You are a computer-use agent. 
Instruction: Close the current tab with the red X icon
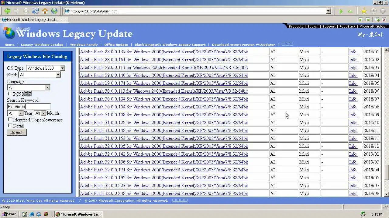pyautogui.click(x=384, y=20)
